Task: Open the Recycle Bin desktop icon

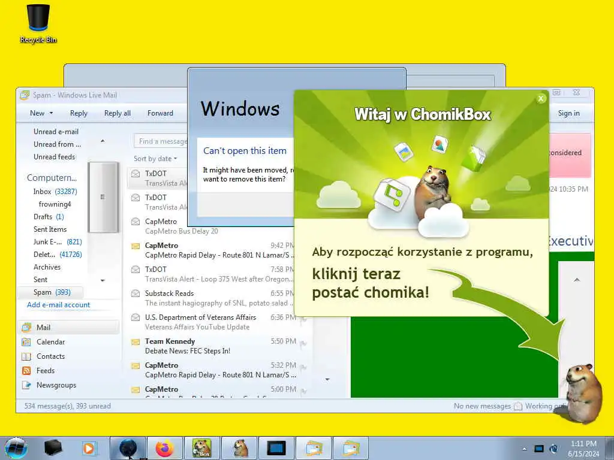Action: coord(38,23)
